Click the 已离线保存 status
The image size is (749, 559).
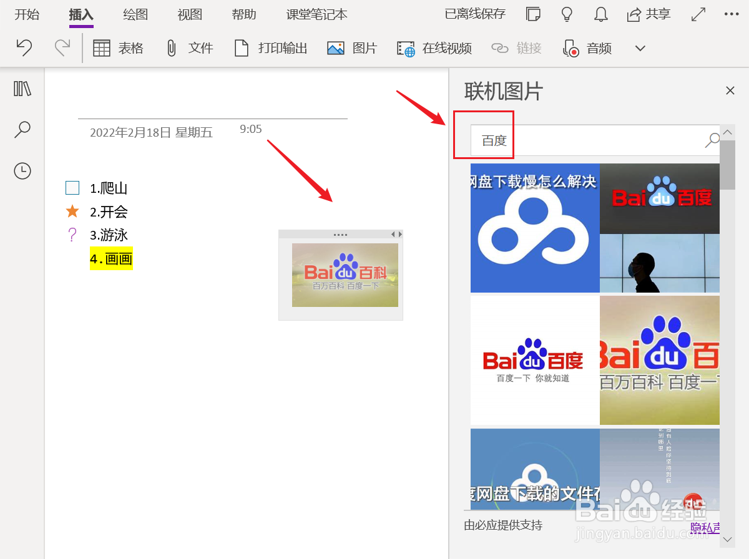[475, 14]
